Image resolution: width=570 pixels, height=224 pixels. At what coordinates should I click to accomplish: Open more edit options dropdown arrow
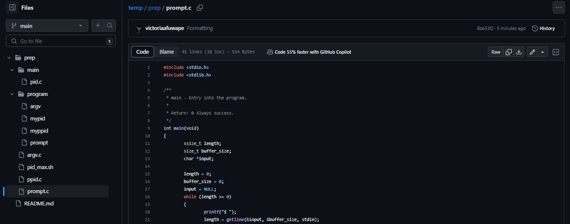[x=543, y=52]
